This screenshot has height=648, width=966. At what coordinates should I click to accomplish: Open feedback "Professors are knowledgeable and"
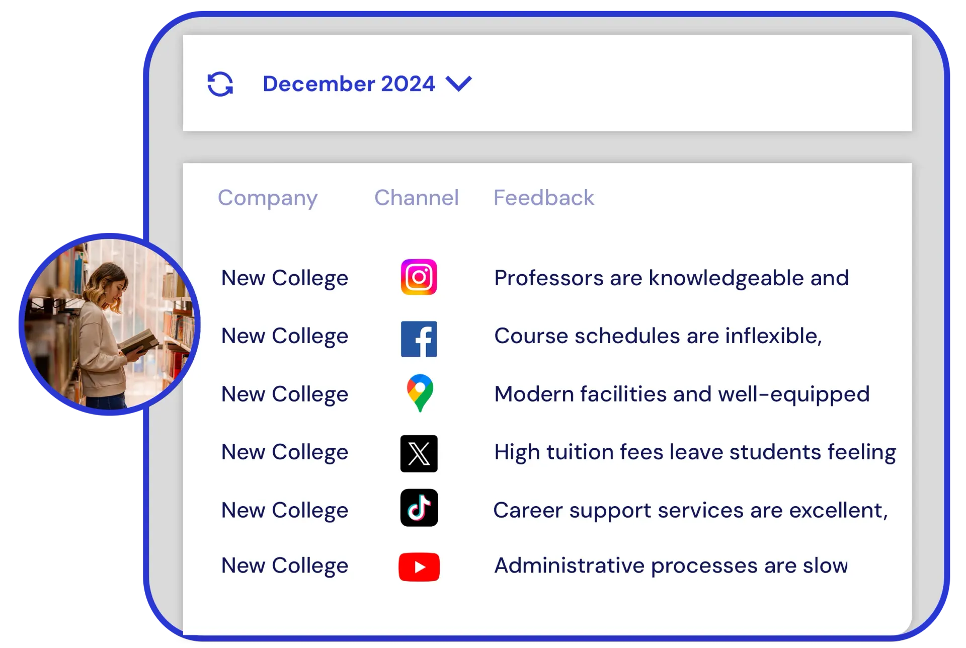point(672,278)
